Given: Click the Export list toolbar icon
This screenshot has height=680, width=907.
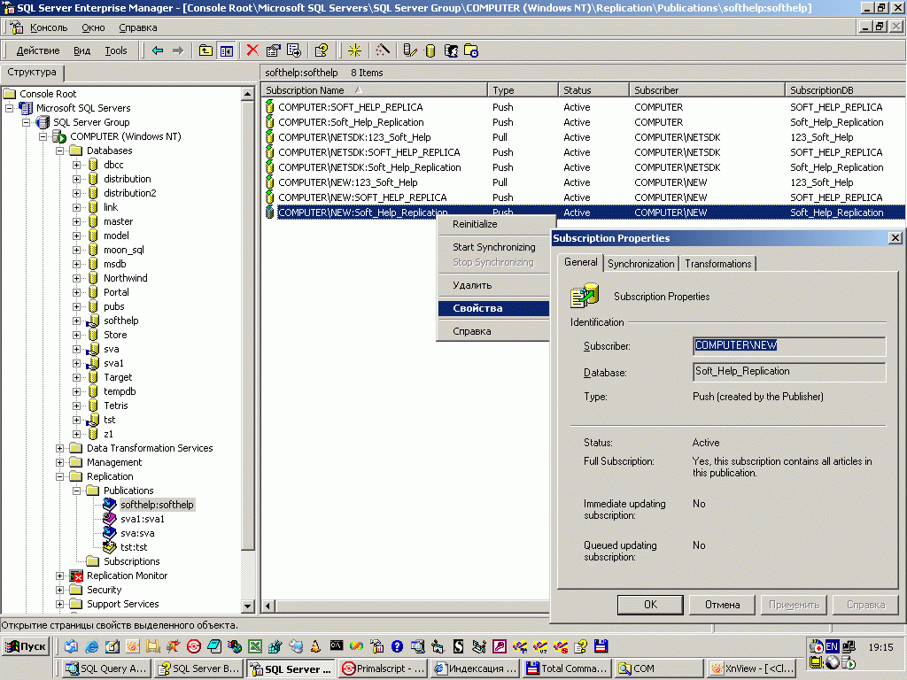Looking at the screenshot, I should click(294, 50).
